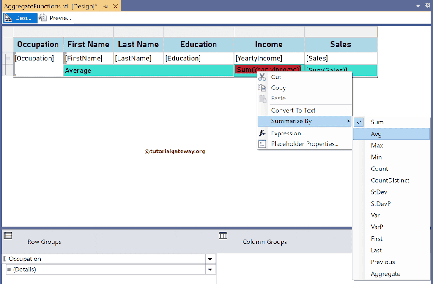Switch to the Preview tab
The image size is (433, 284).
[55, 18]
